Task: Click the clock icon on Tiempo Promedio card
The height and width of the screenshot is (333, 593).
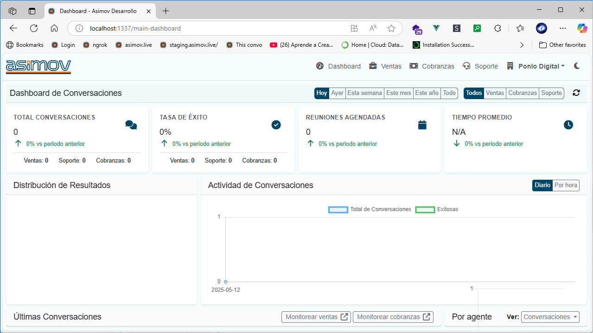Action: pos(568,125)
